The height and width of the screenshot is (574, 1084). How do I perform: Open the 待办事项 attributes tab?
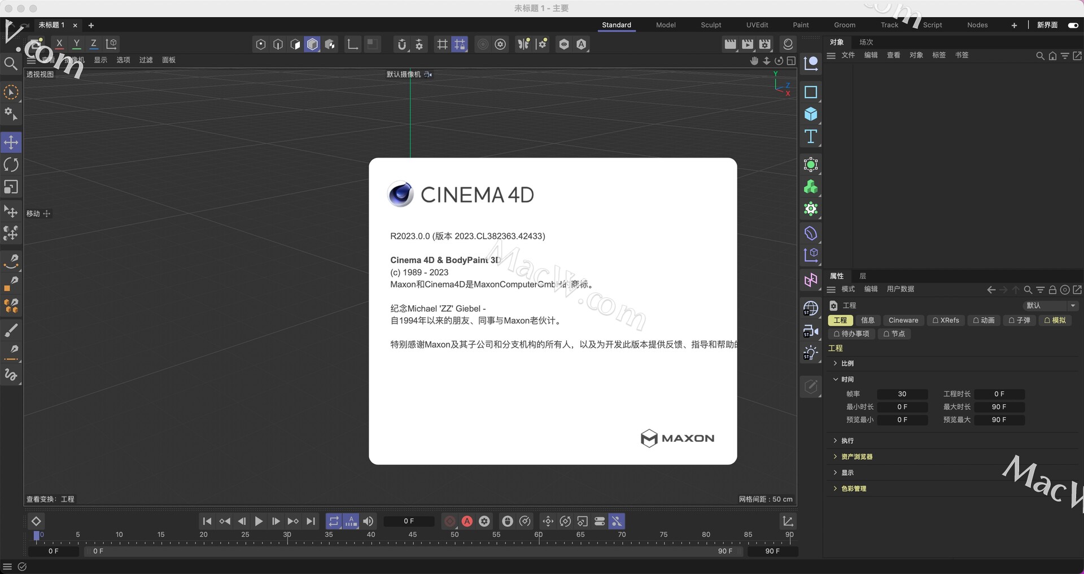851,334
